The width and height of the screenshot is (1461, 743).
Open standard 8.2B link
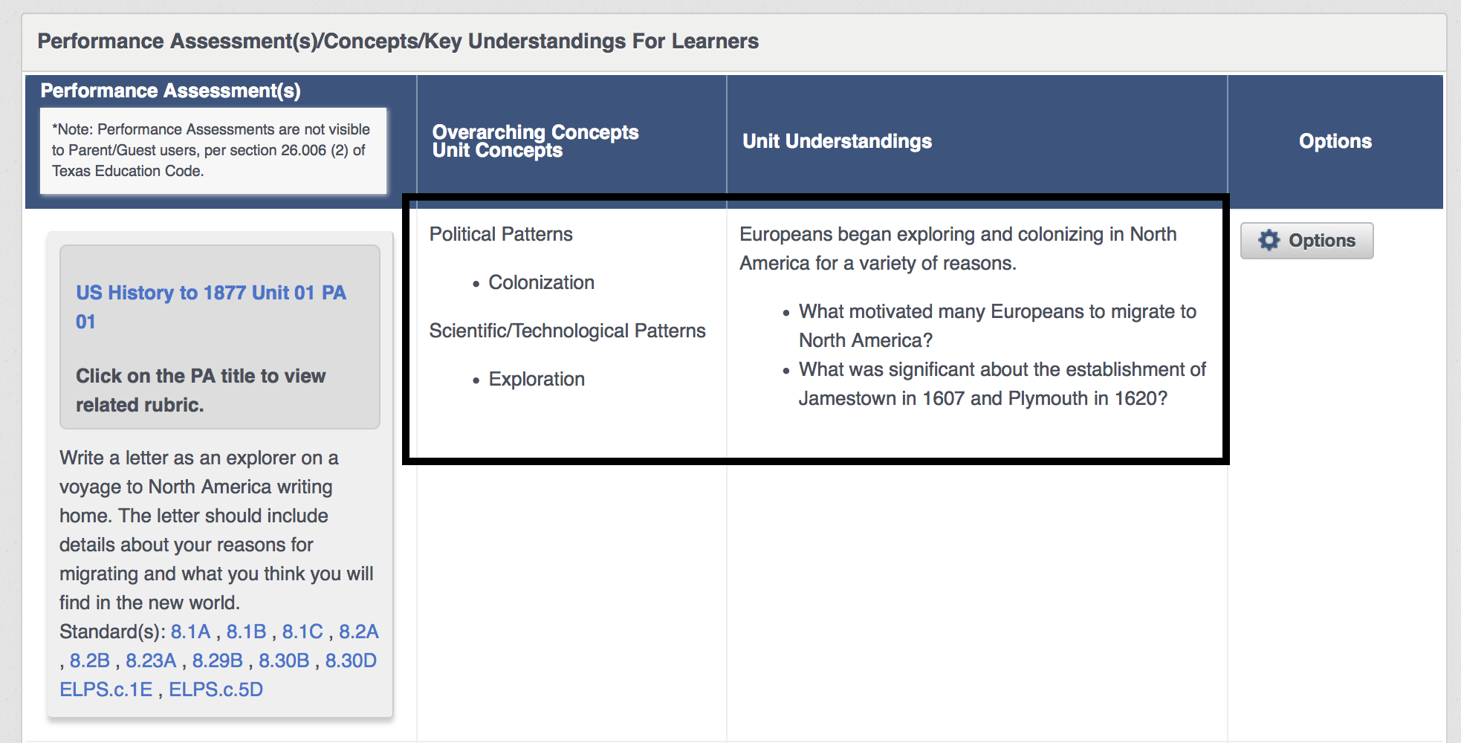(x=90, y=661)
